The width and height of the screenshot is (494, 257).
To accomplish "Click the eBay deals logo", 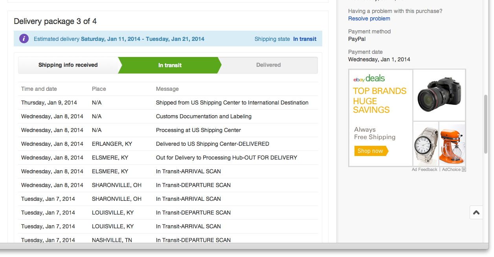I will 369,78.
